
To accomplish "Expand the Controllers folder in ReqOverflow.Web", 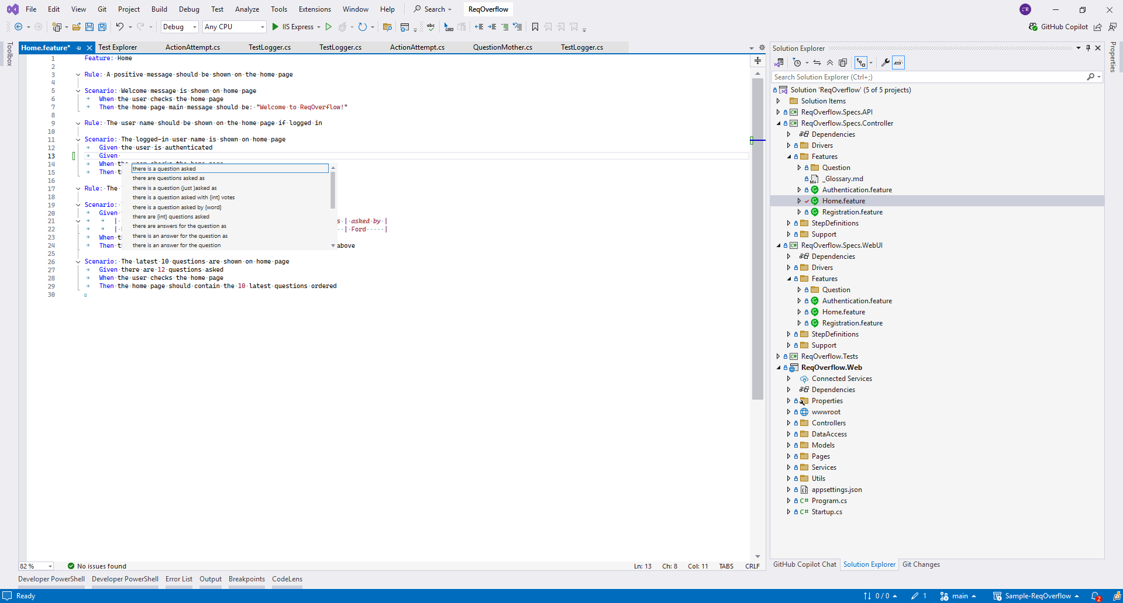I will point(788,423).
